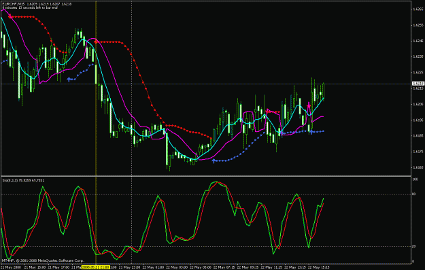Viewport: 425px width, 270px height.
Task: Click the '21 May 15:00' time axis label
Action: click(x=35, y=267)
